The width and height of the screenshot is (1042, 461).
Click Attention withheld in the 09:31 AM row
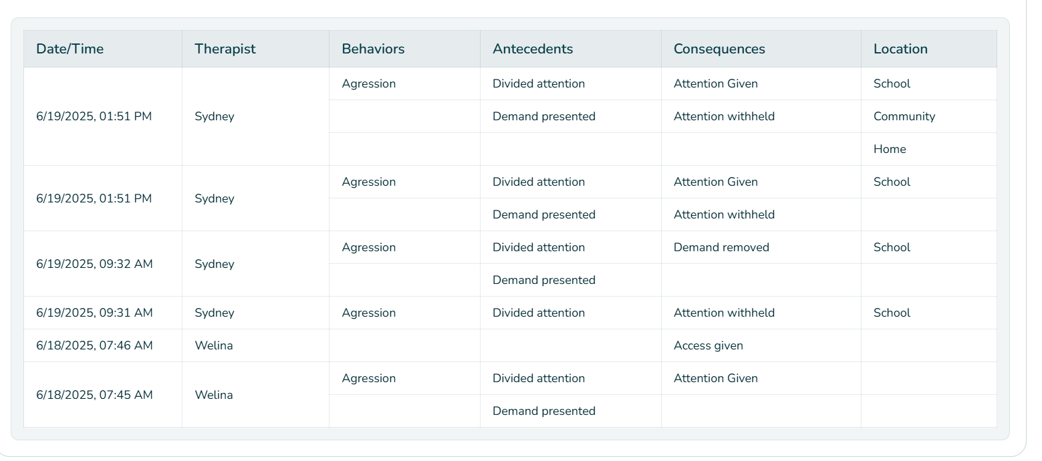click(724, 313)
